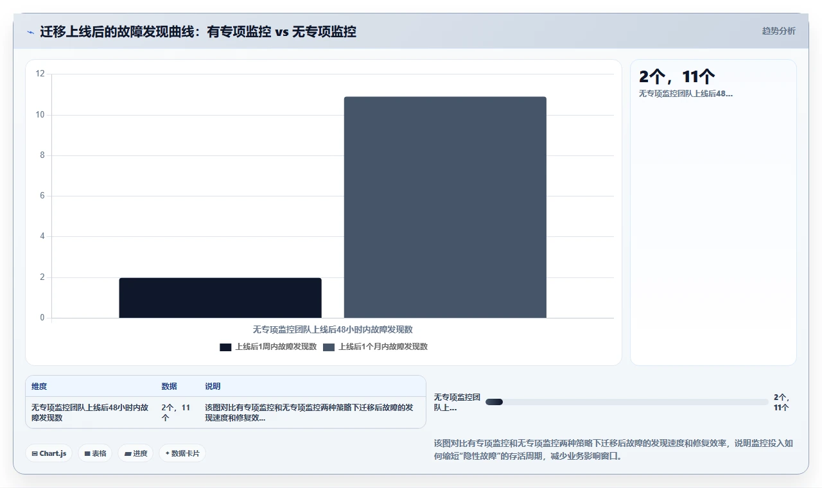The height and width of the screenshot is (488, 822).
Task: Click the large 2个，11个 data card value
Action: click(677, 77)
